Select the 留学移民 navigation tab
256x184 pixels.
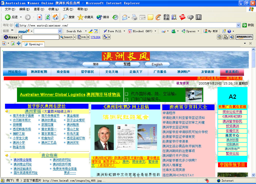(87, 72)
